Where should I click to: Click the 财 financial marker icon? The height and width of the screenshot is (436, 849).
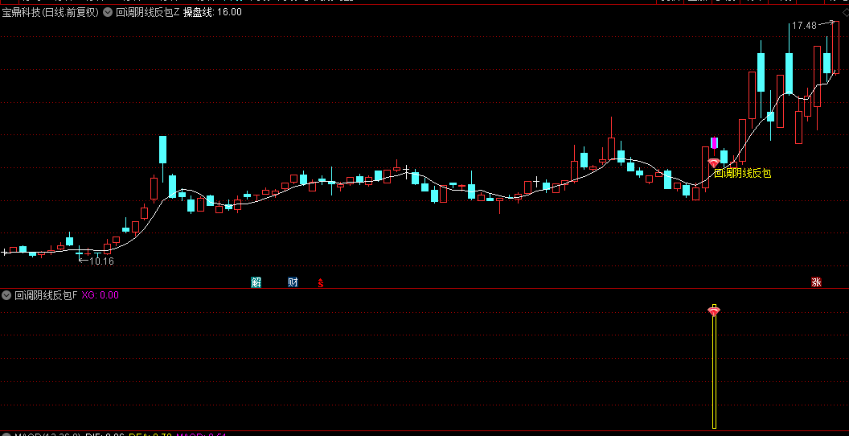[293, 282]
